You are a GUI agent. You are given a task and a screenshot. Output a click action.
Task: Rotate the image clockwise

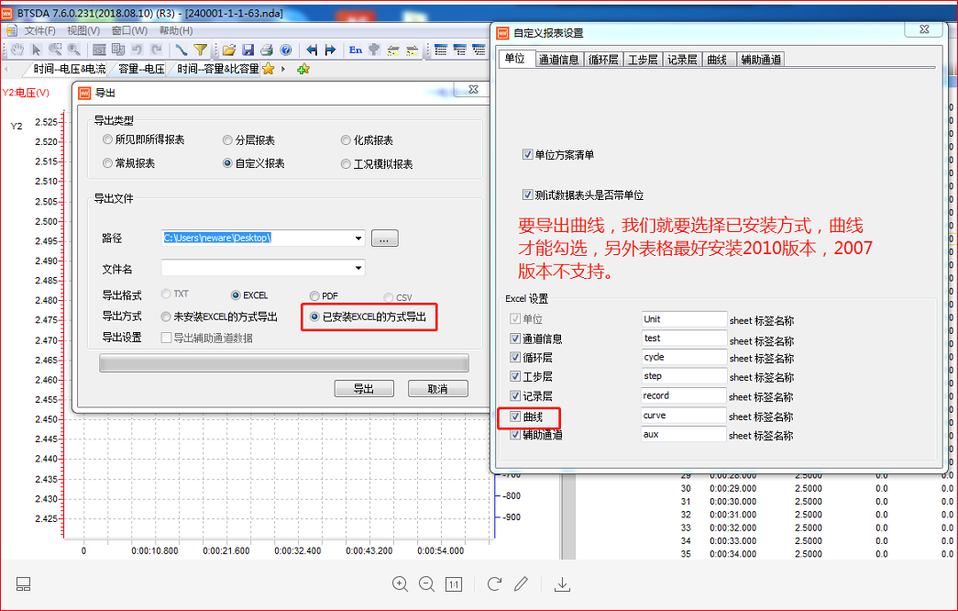pos(494,584)
